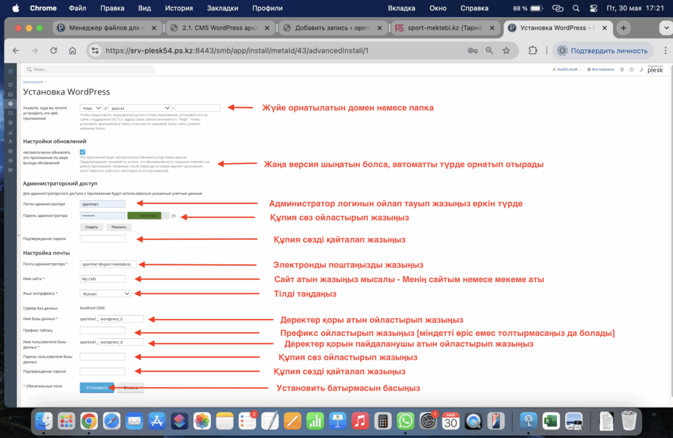Click the password key icon in address bar
The image size is (673, 438).
(x=472, y=51)
